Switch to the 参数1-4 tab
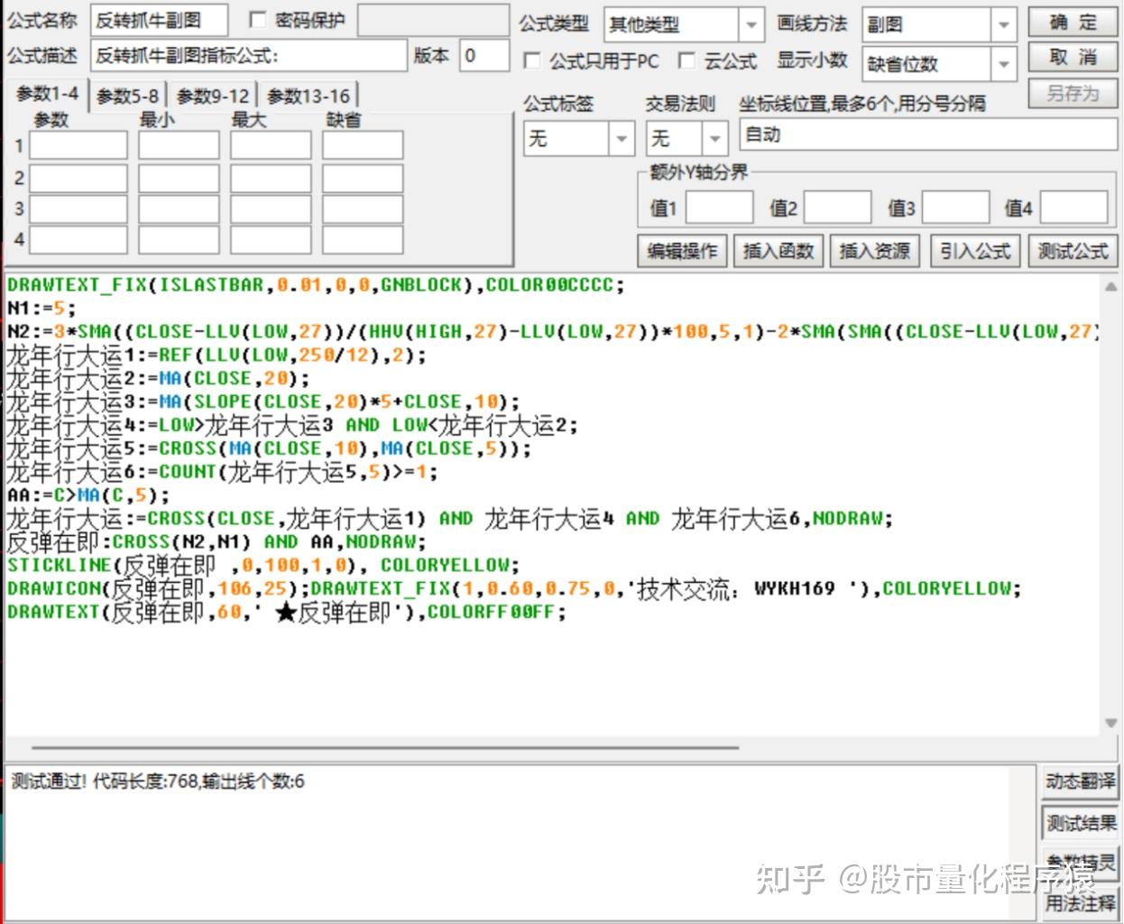 point(47,94)
